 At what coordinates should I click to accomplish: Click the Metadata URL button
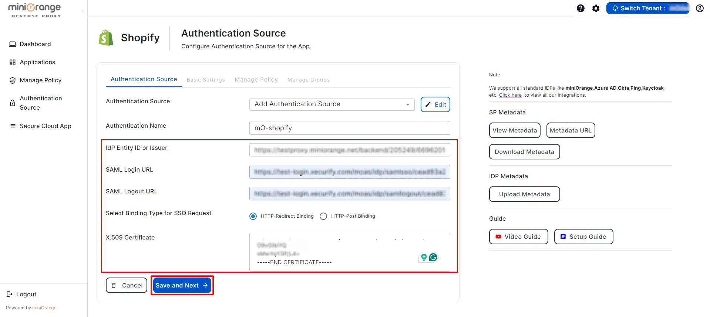571,130
